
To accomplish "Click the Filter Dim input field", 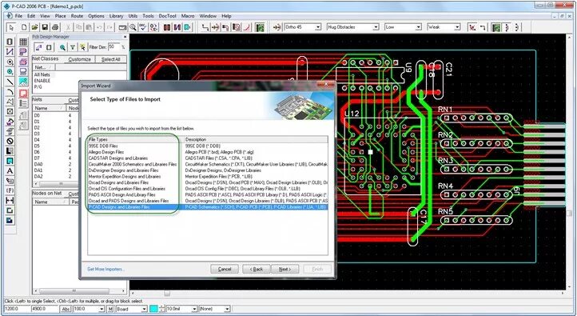I will click(113, 47).
